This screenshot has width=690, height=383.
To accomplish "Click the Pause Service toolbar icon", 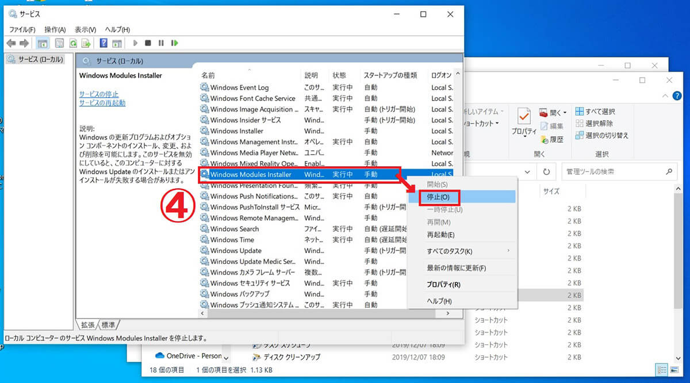I will (161, 43).
